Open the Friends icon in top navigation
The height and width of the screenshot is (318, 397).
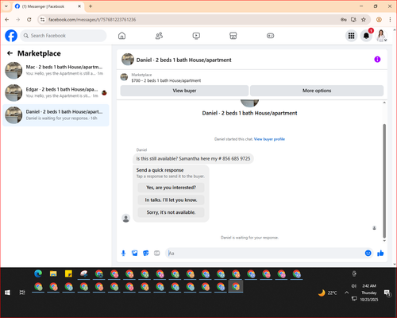point(159,36)
